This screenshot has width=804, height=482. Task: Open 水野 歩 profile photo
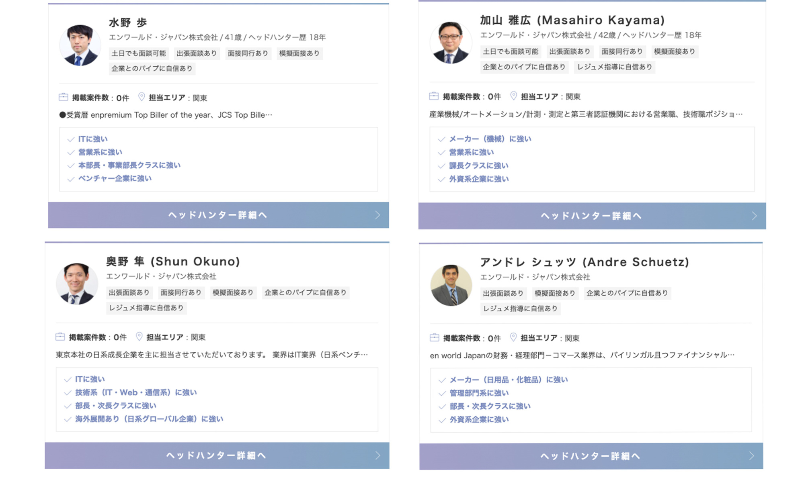point(80,45)
